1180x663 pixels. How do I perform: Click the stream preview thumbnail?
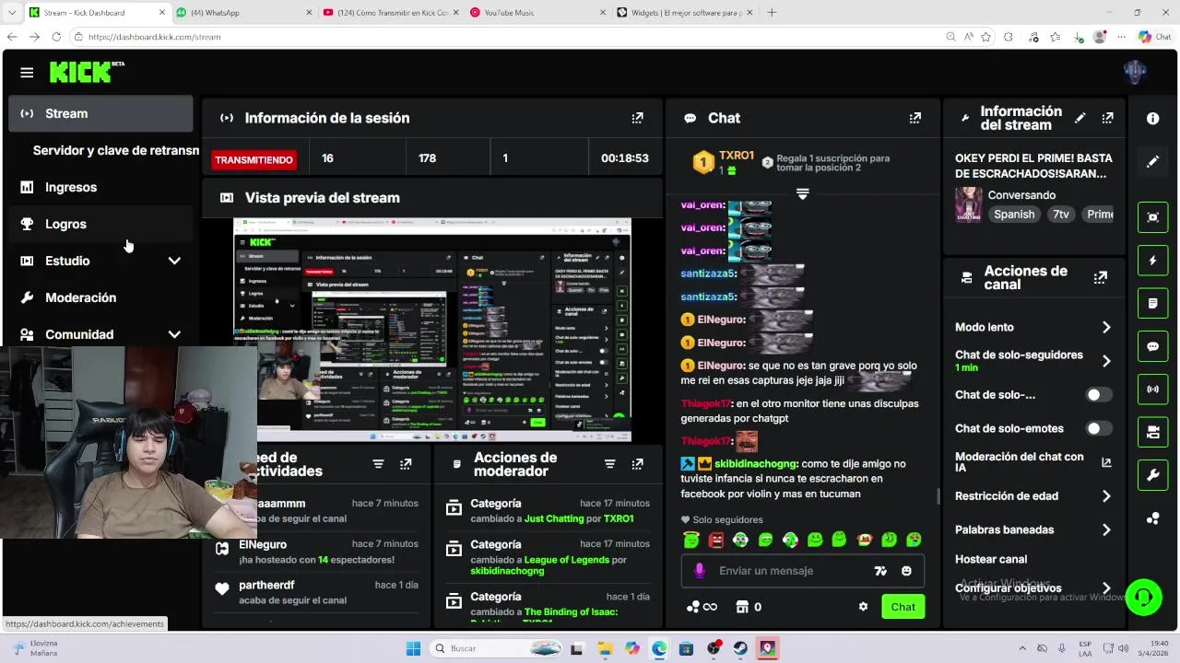pyautogui.click(x=432, y=330)
